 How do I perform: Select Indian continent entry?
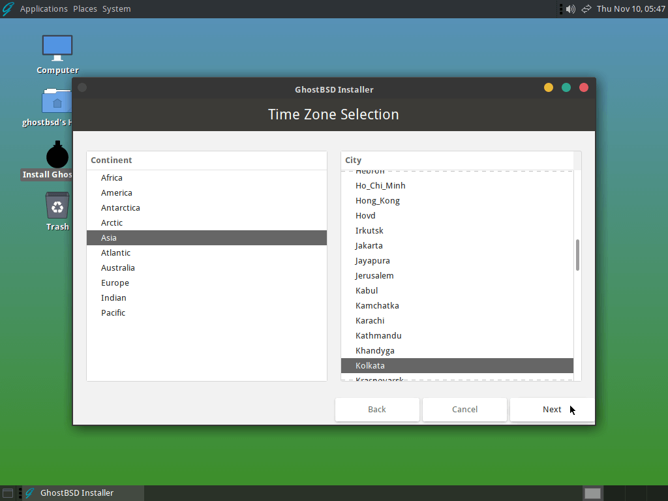point(207,297)
